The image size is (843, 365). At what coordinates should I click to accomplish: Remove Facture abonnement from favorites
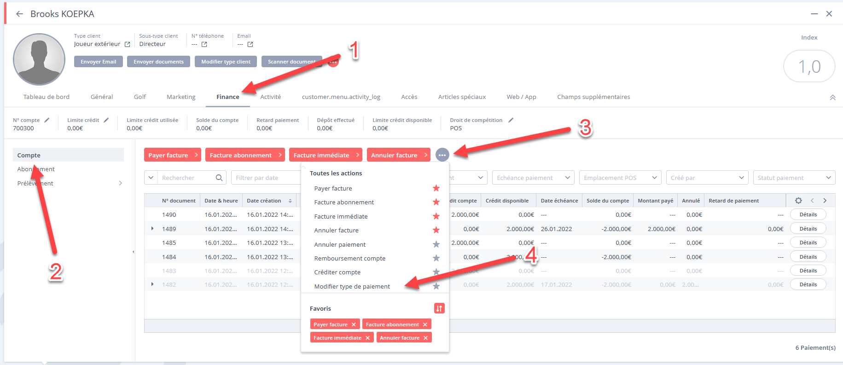425,324
